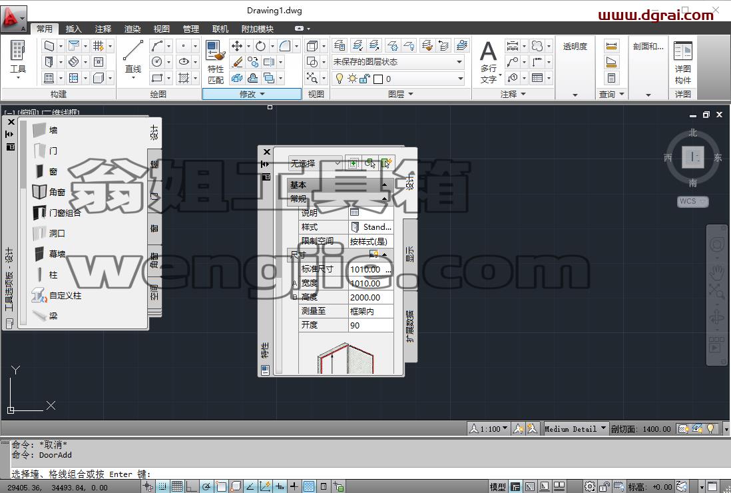Click the Multiline Text (多行文字) tool
The width and height of the screenshot is (731, 493).
[x=489, y=62]
